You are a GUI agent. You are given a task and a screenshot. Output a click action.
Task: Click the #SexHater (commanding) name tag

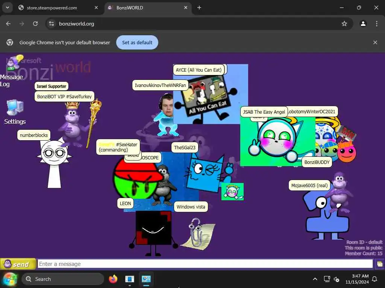pos(118,147)
